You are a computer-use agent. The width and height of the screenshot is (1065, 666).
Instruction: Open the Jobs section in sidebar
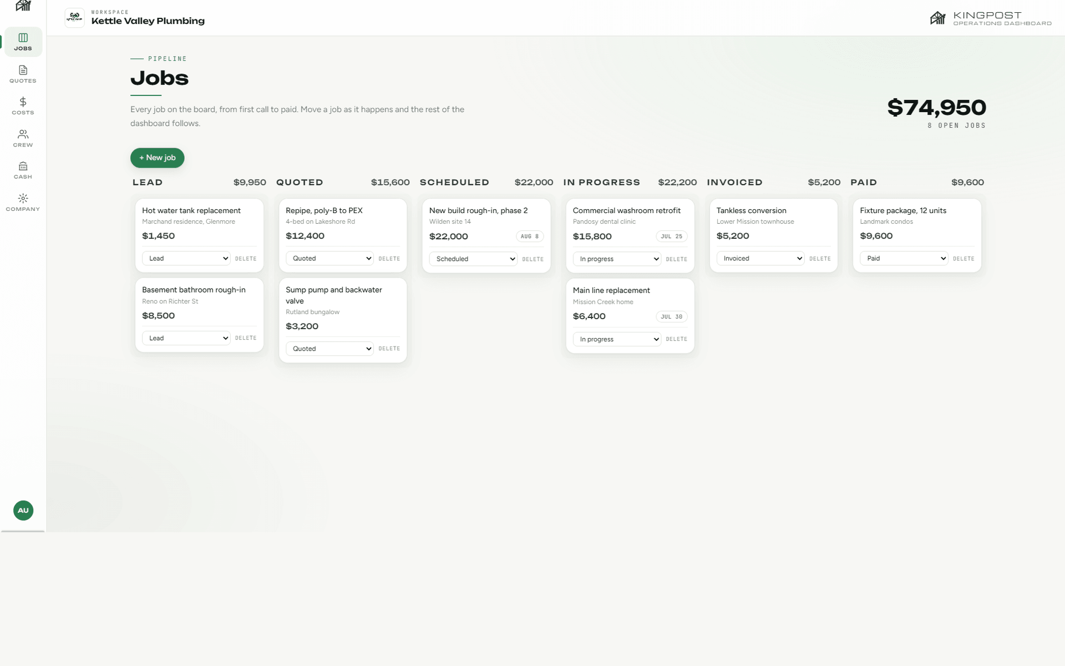(x=23, y=42)
